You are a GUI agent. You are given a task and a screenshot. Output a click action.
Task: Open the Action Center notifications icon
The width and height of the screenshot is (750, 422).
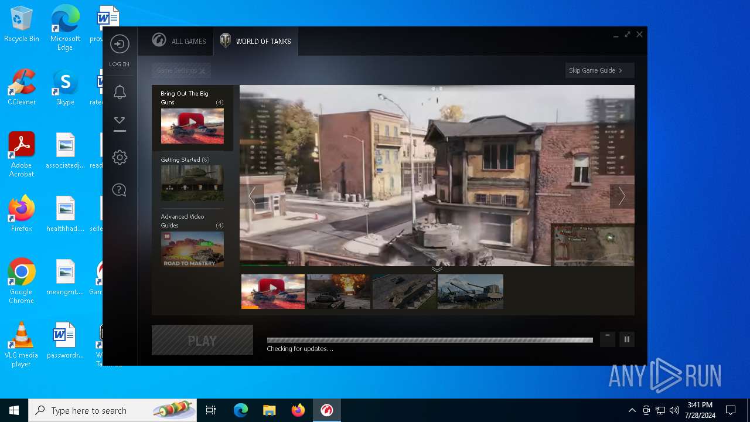click(731, 410)
